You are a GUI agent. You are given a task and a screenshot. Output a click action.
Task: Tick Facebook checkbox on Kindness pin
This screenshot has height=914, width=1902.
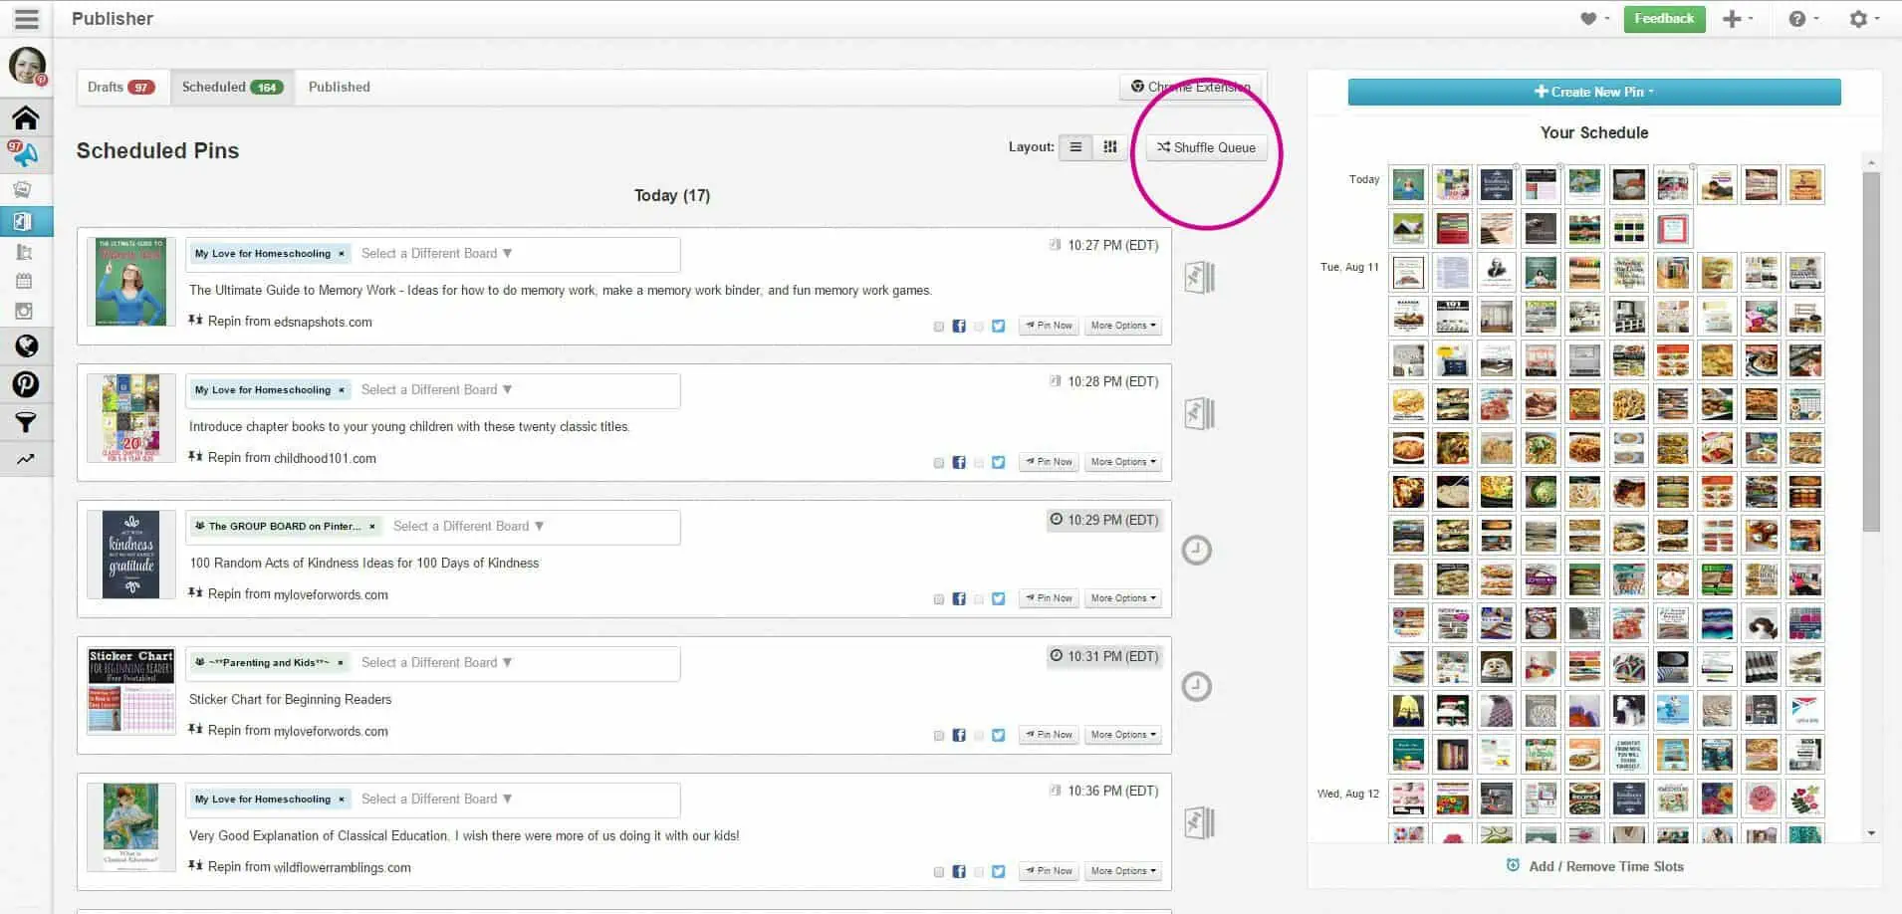pos(938,599)
